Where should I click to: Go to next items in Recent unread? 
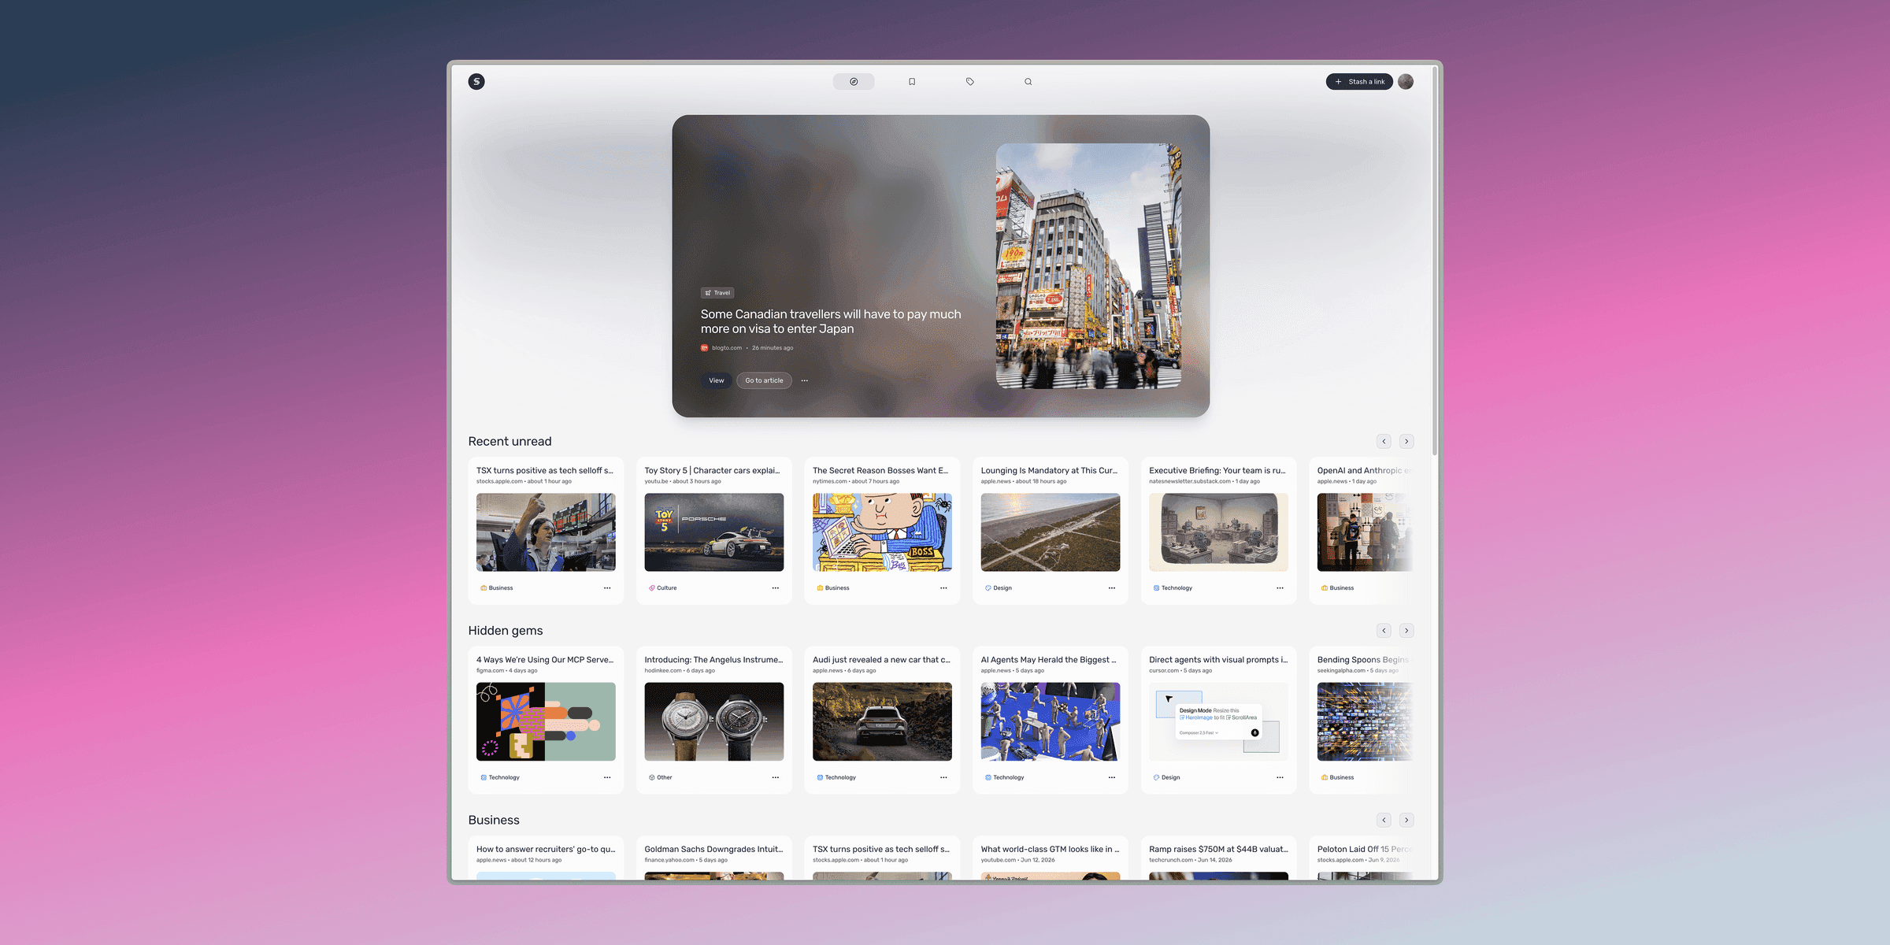[1406, 442]
